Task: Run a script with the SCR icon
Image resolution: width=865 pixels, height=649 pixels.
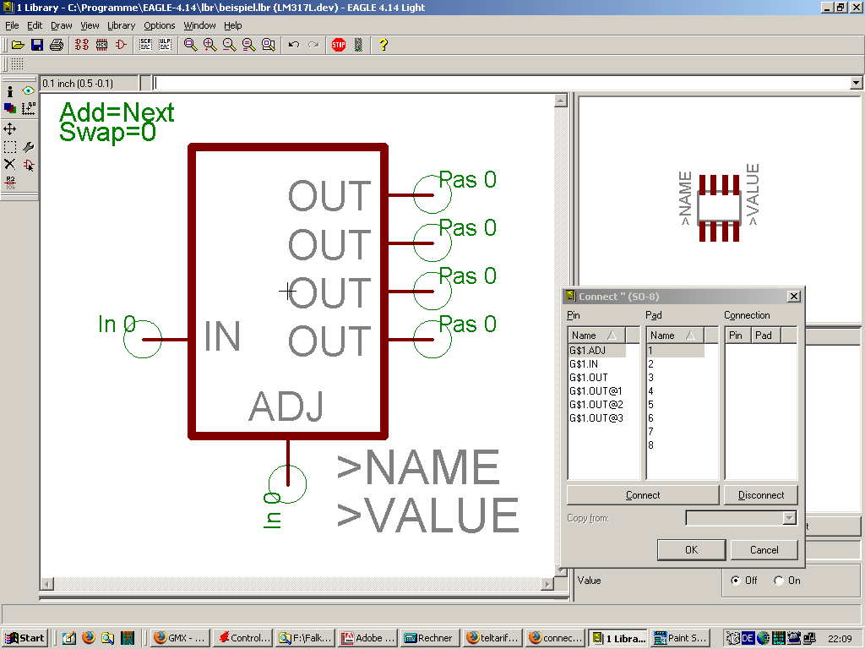Action: pyautogui.click(x=145, y=45)
